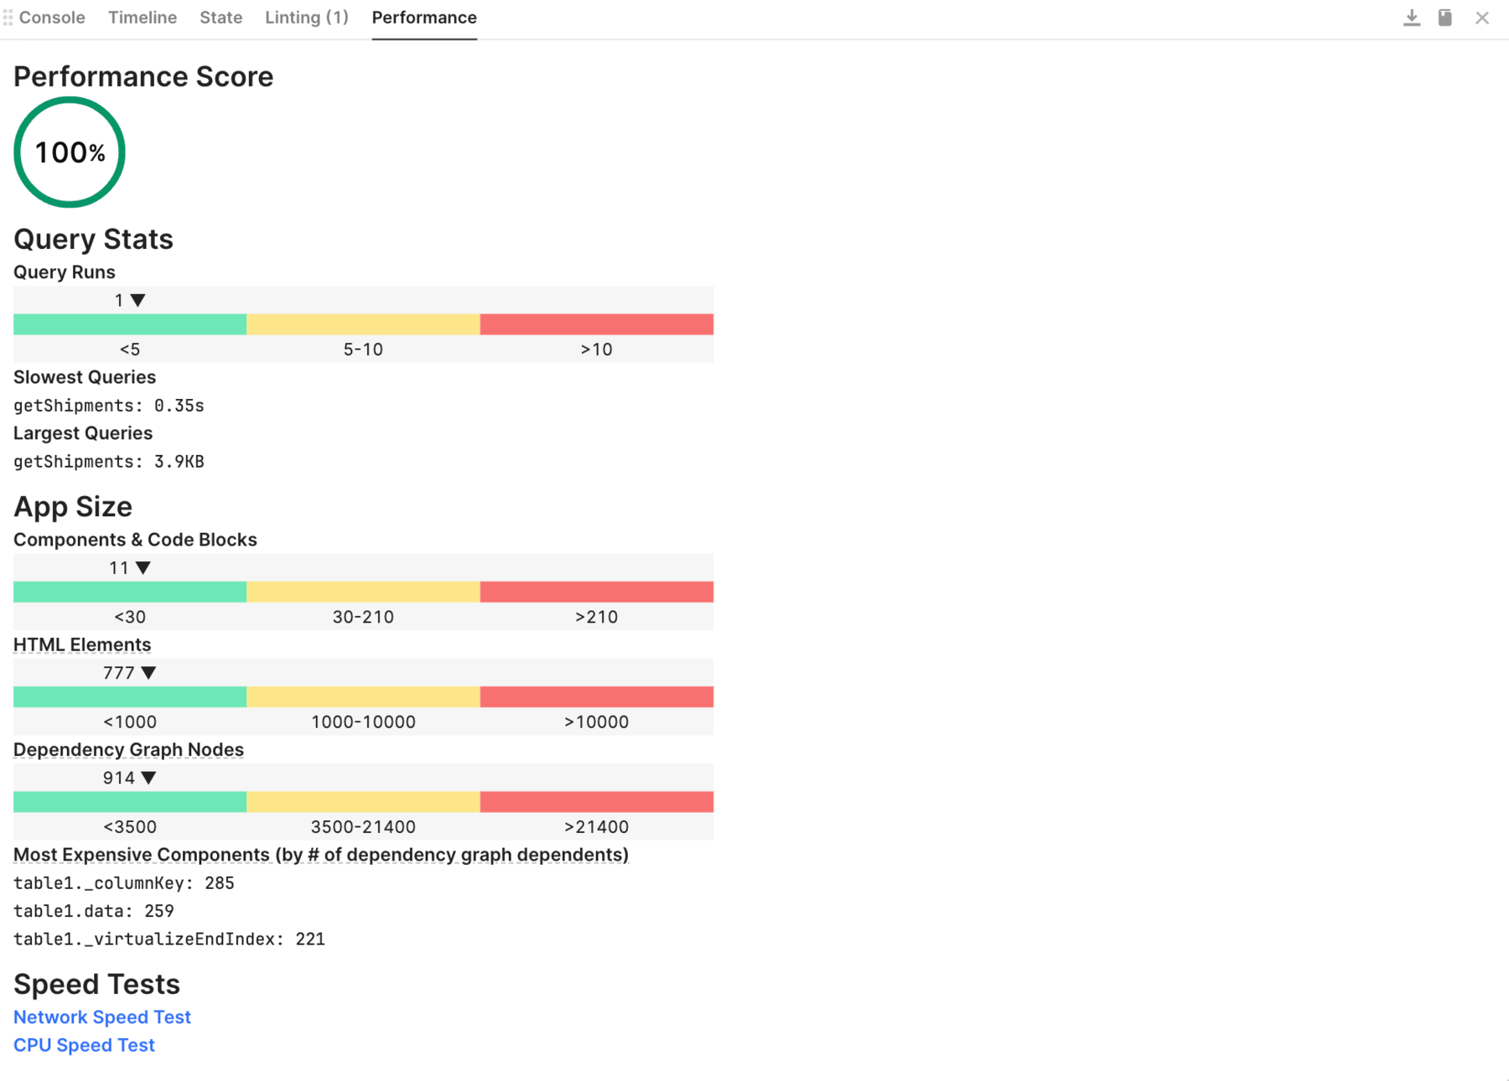Click the 100% performance score circle
This screenshot has width=1509, height=1081.
tap(70, 153)
